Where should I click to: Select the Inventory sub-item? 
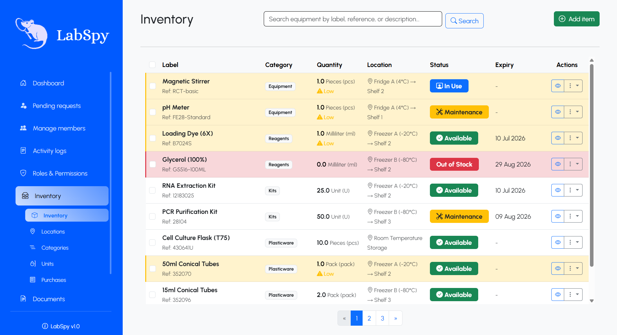click(x=67, y=215)
